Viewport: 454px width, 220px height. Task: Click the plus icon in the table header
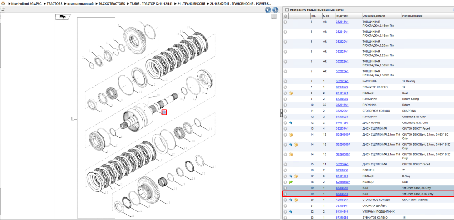tap(286, 16)
